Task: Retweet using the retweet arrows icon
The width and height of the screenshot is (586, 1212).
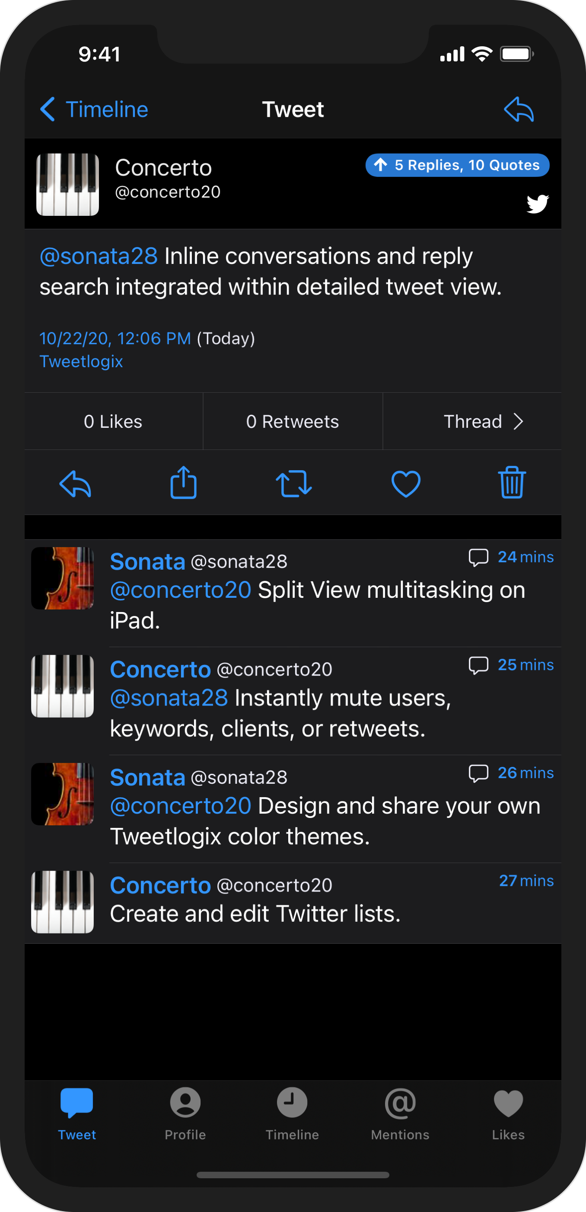Action: (294, 483)
